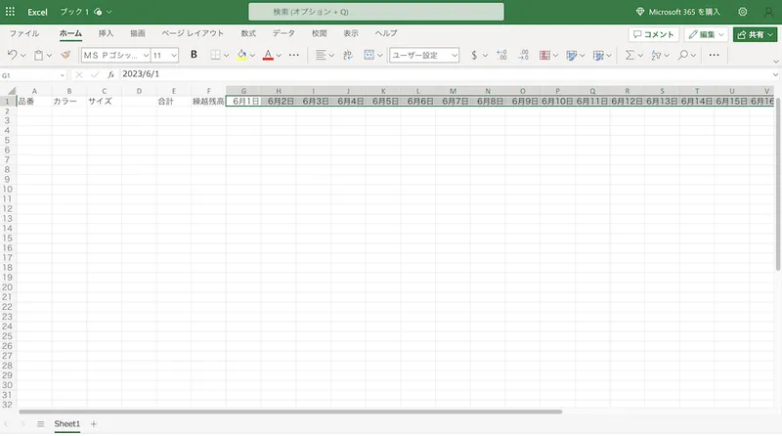Click the select all corner triangle
This screenshot has height=436, width=782.
11,91
